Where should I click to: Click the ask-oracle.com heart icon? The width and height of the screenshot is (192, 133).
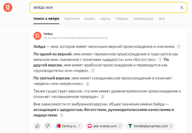coord(89,126)
